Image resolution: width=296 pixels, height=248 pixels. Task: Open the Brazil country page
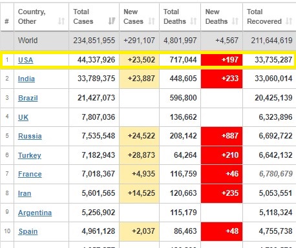coord(28,98)
